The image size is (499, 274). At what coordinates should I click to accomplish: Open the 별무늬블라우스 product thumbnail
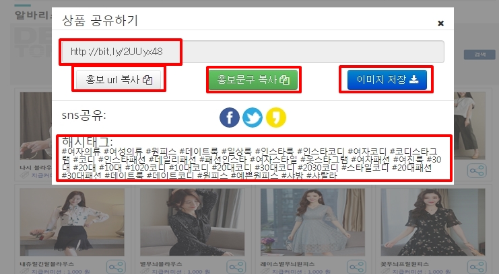point(192,222)
